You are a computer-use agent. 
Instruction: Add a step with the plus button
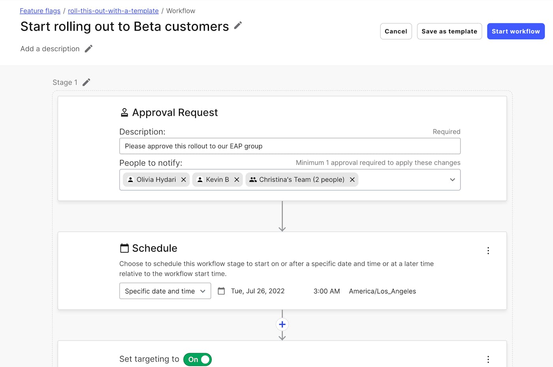tap(282, 325)
